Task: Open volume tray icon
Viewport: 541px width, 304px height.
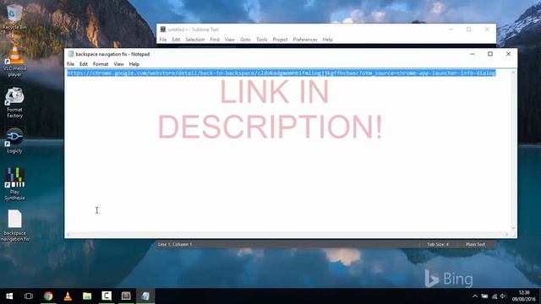Action: [503, 296]
